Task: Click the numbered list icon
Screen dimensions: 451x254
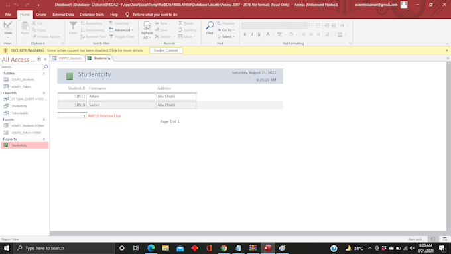Action: pyautogui.click(x=318, y=25)
